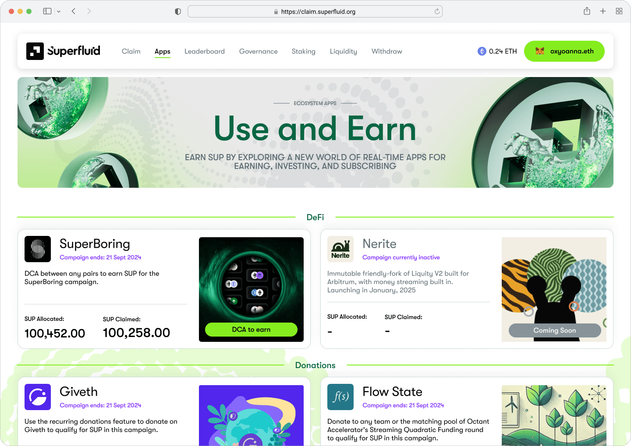This screenshot has width=631, height=446.
Task: Click the browser forward arrow
Action: [x=89, y=11]
